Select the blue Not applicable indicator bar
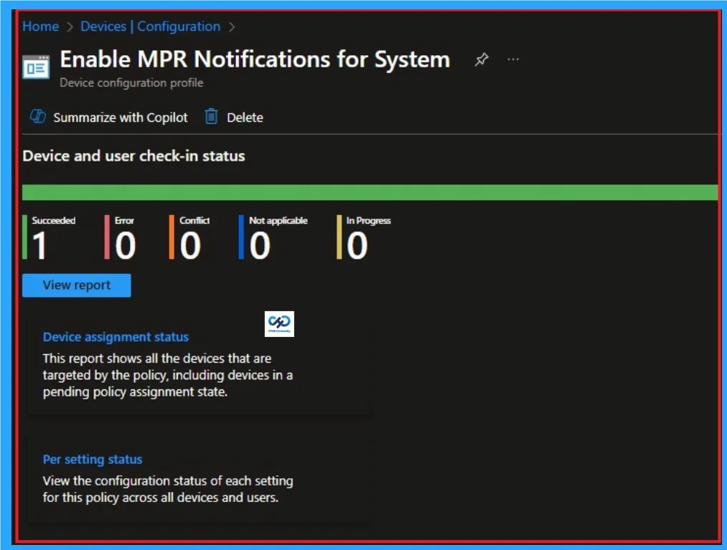This screenshot has height=550, width=727. [240, 237]
